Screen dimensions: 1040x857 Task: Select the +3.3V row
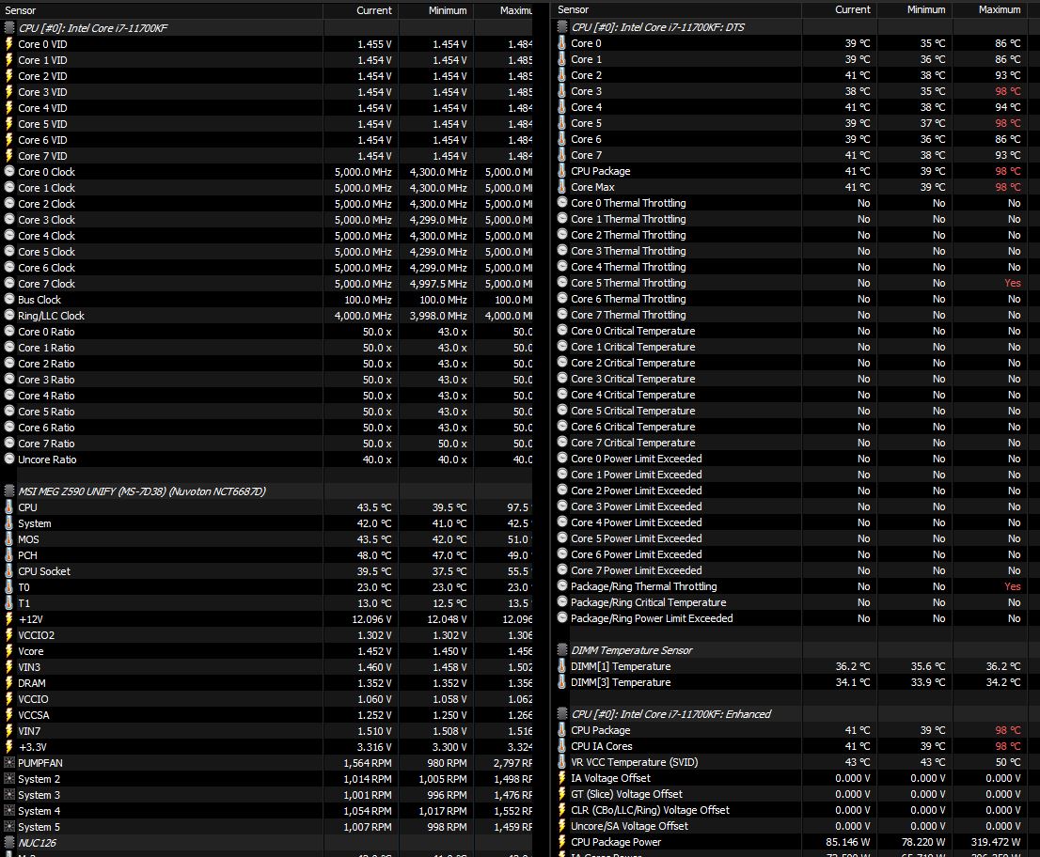click(x=266, y=747)
